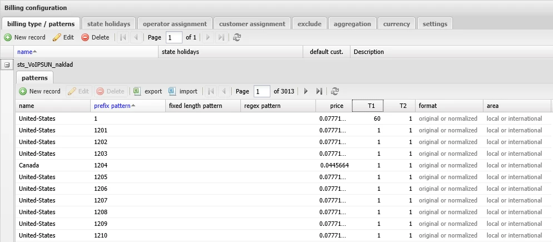Click regex pattern column header
The width and height of the screenshot is (553, 242).
click(x=278, y=106)
